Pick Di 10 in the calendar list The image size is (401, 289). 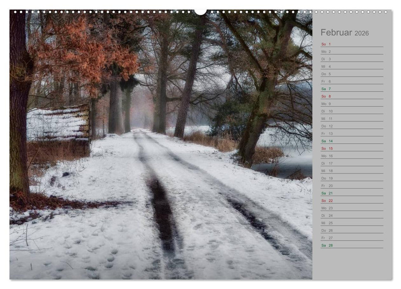pos(327,111)
